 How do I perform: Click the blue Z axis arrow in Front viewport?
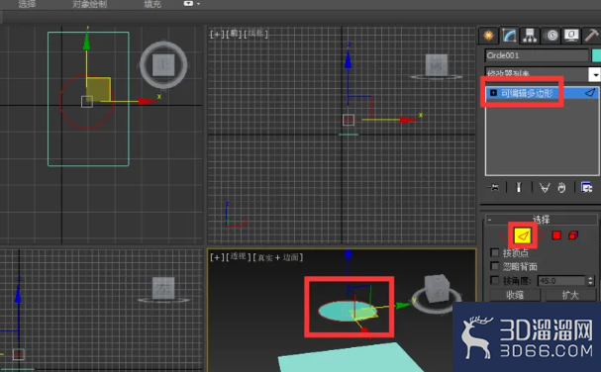pyautogui.click(x=349, y=59)
